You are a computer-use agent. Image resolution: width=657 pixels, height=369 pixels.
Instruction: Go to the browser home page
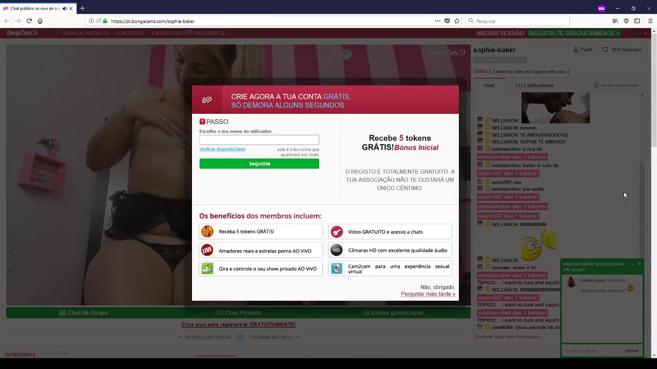tap(40, 21)
